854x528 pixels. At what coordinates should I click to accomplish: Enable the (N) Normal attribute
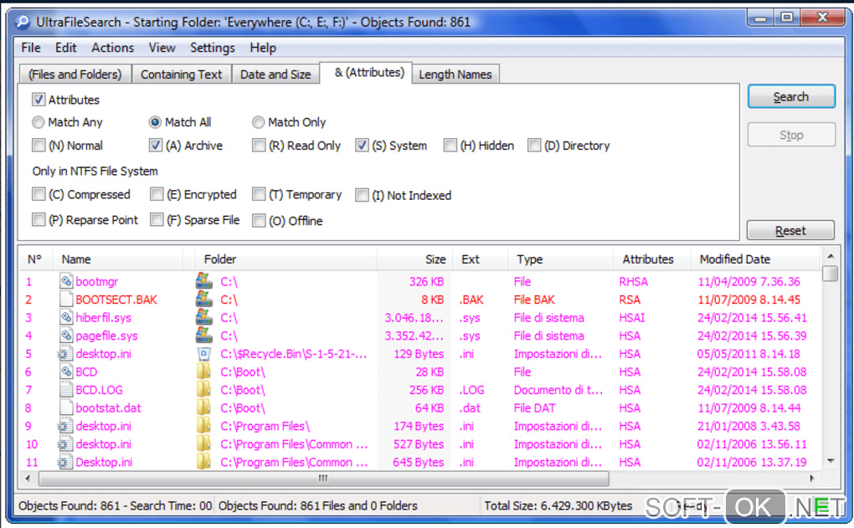(39, 146)
